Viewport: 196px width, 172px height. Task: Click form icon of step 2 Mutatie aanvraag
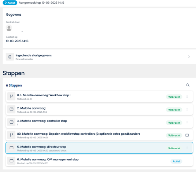[x=11, y=109]
